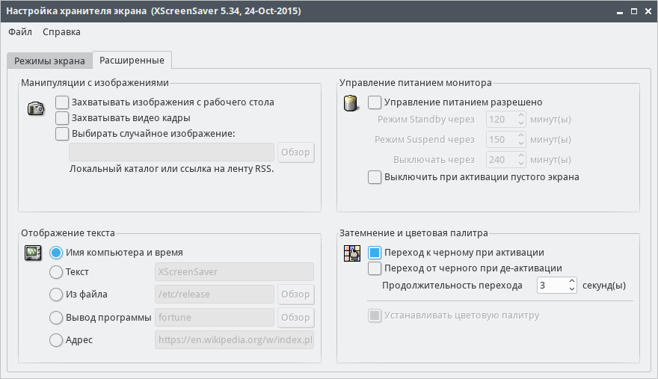The width and height of the screenshot is (658, 379).
Task: Switch to 'Режимы экрана' tab
Action: coord(49,61)
